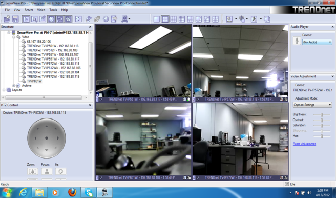Click the Zoom in tree-icon button

tap(33, 171)
